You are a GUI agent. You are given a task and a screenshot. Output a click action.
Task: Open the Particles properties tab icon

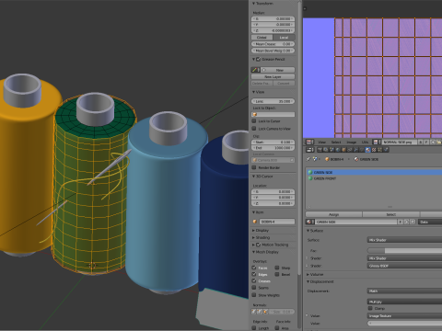(380, 150)
